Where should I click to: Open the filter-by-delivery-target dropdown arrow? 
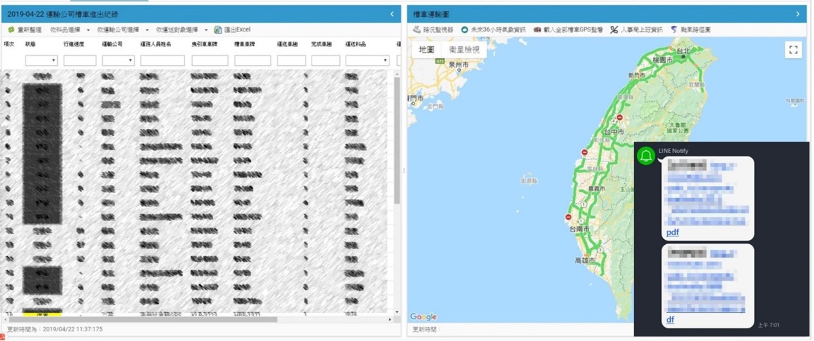[x=206, y=30]
